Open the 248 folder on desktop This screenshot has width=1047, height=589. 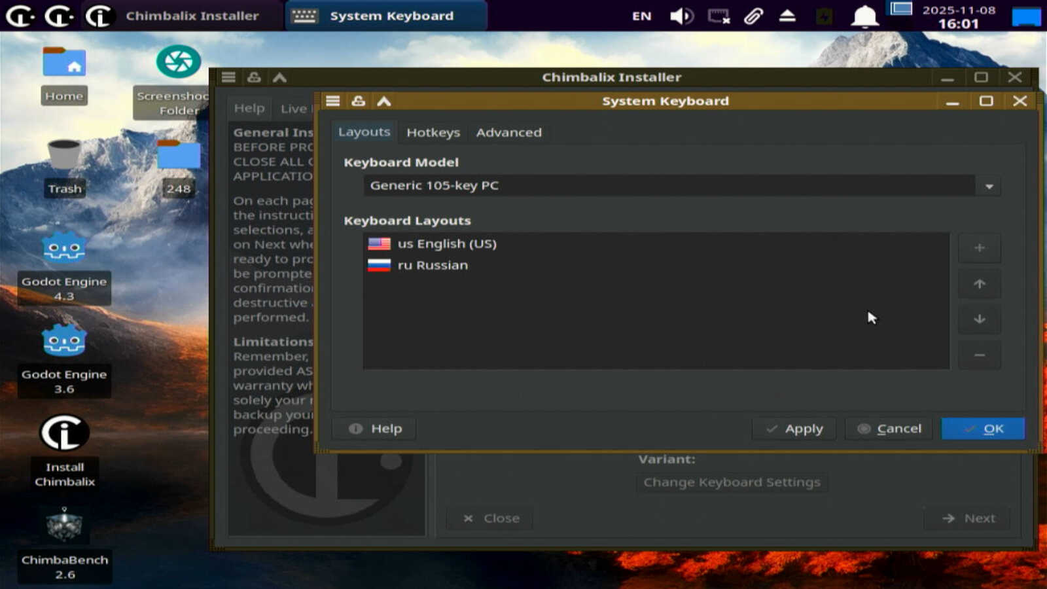pos(178,168)
